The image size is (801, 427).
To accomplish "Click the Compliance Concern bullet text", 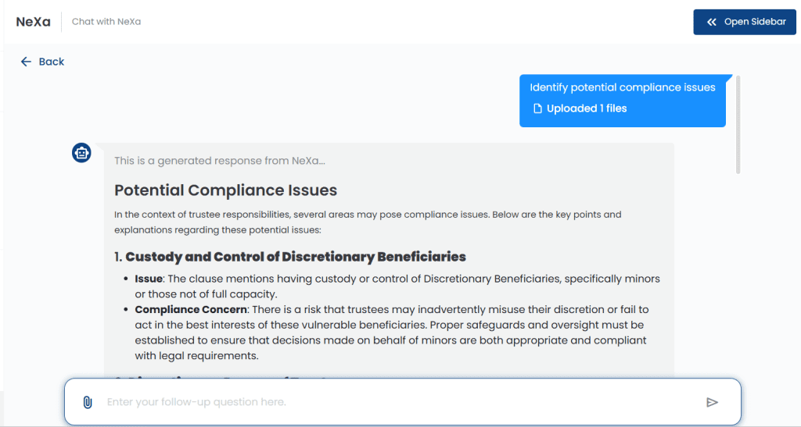I will pos(391,333).
